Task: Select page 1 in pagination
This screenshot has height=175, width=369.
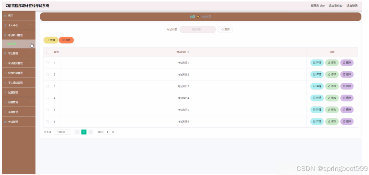Action: click(84, 132)
